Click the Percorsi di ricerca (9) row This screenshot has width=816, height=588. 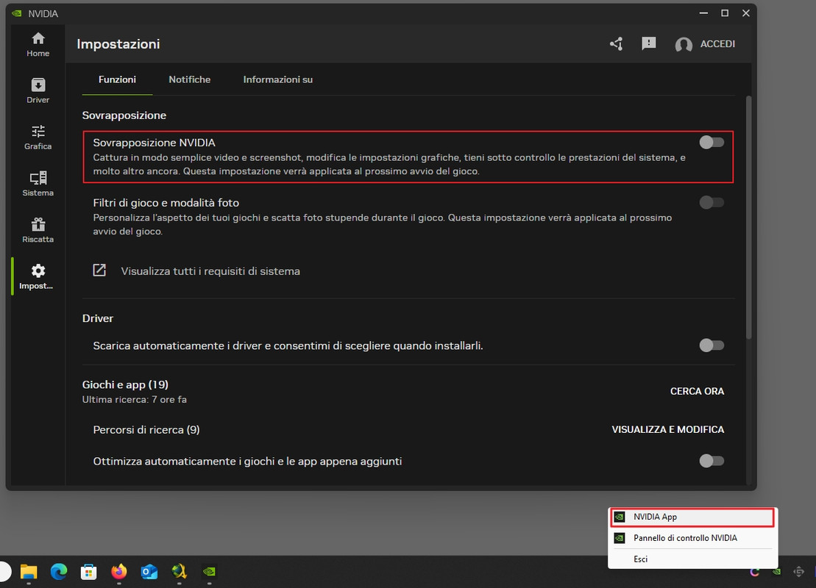click(408, 430)
